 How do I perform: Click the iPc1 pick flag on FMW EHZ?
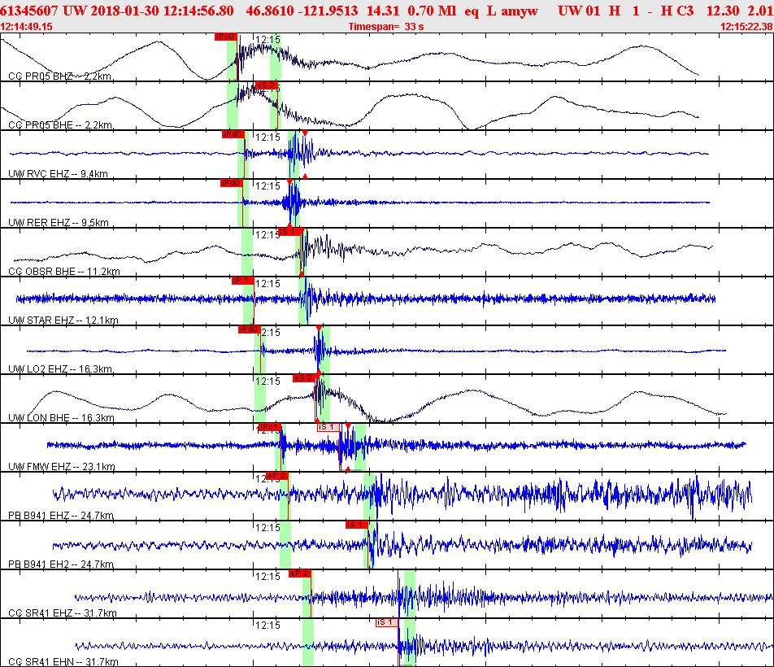[x=269, y=427]
